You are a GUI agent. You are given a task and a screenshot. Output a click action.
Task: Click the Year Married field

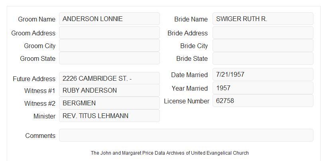(263, 88)
